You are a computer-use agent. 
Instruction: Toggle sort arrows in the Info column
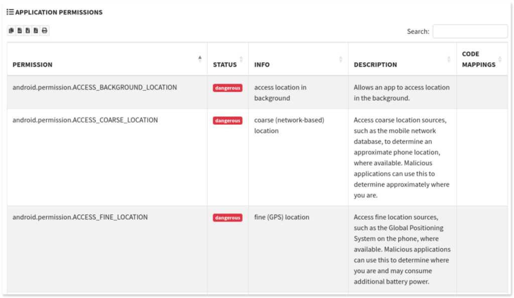point(341,59)
